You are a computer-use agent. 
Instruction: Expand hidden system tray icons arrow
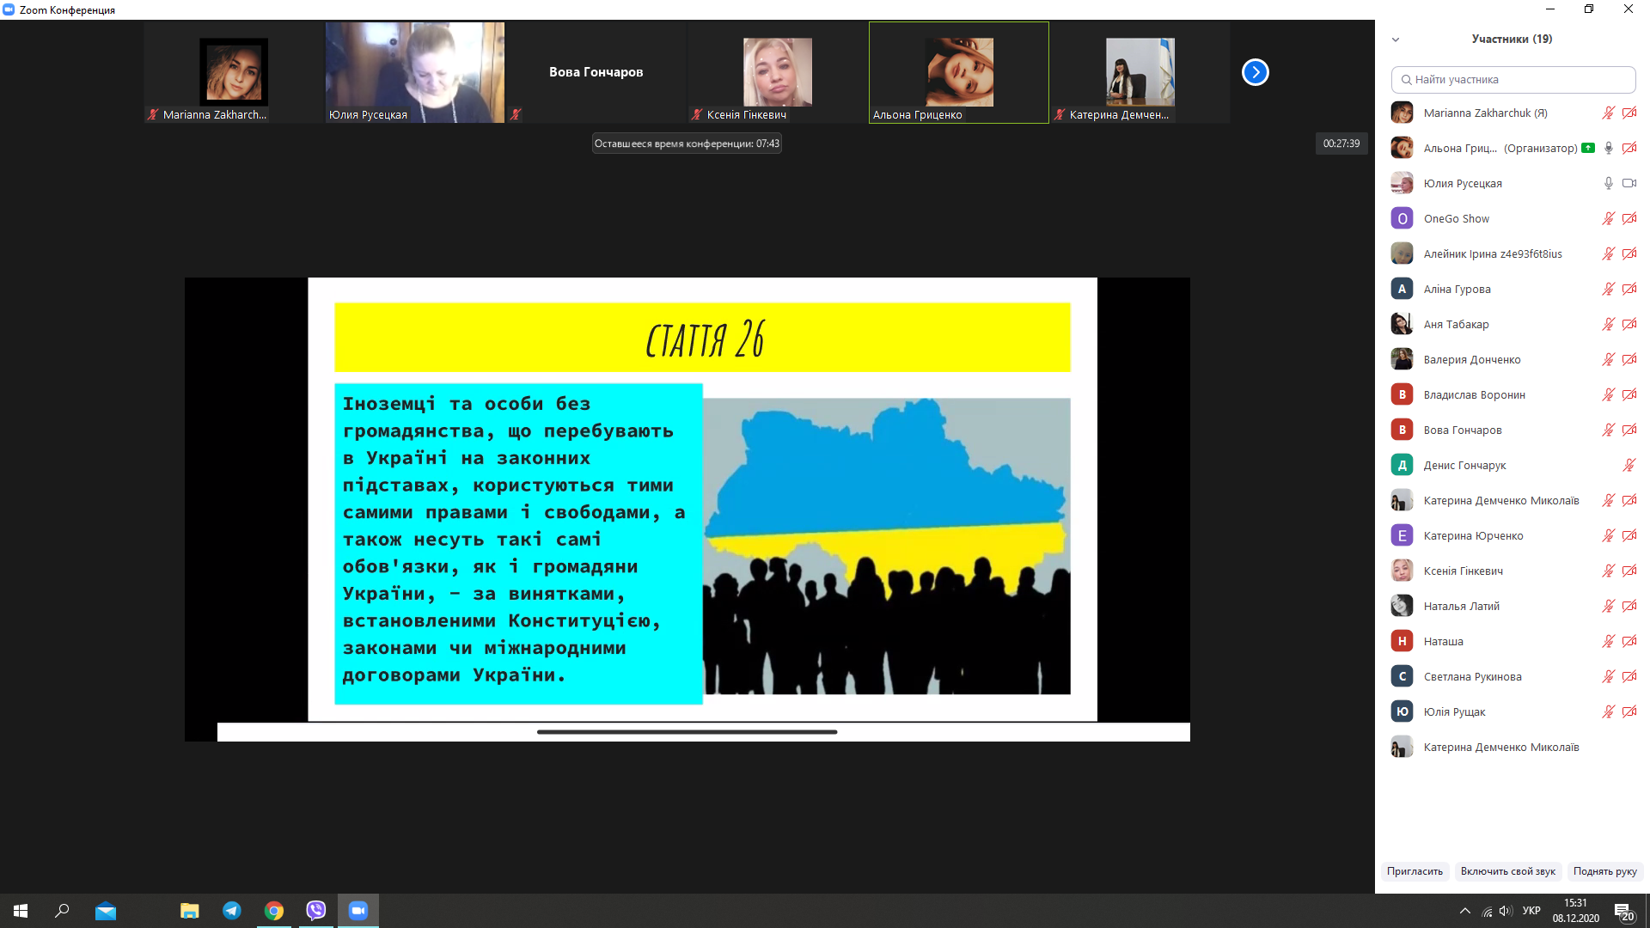1464,911
